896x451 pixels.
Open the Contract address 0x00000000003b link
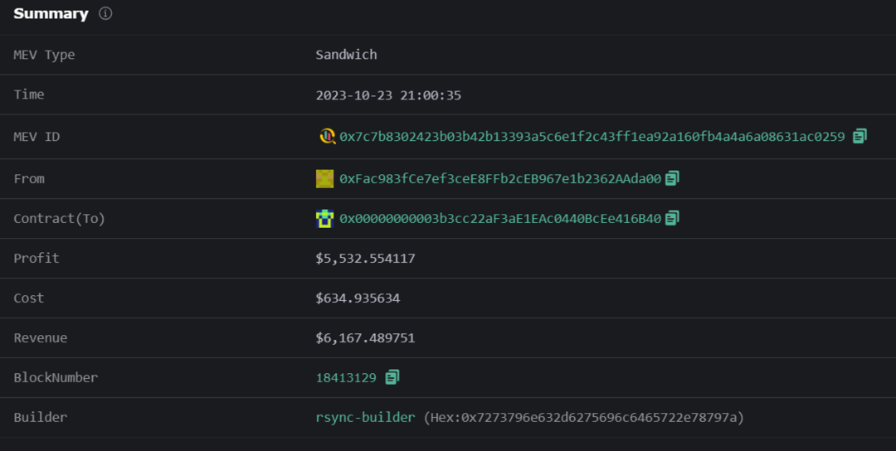499,219
